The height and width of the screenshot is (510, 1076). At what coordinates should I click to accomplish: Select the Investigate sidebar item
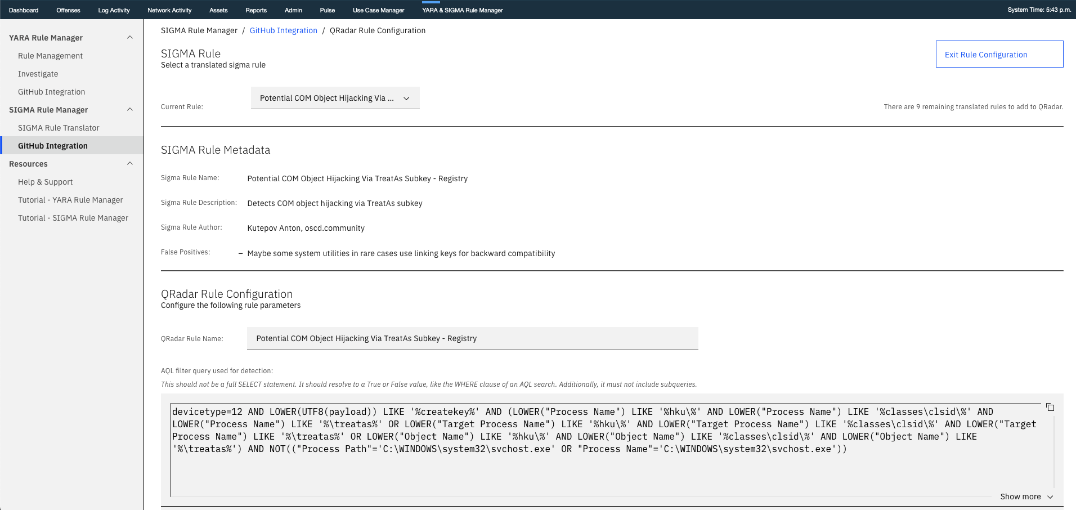(38, 73)
